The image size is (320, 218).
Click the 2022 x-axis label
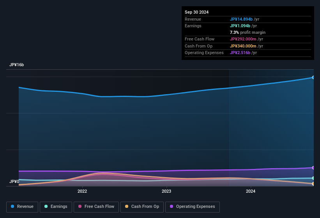82,191
